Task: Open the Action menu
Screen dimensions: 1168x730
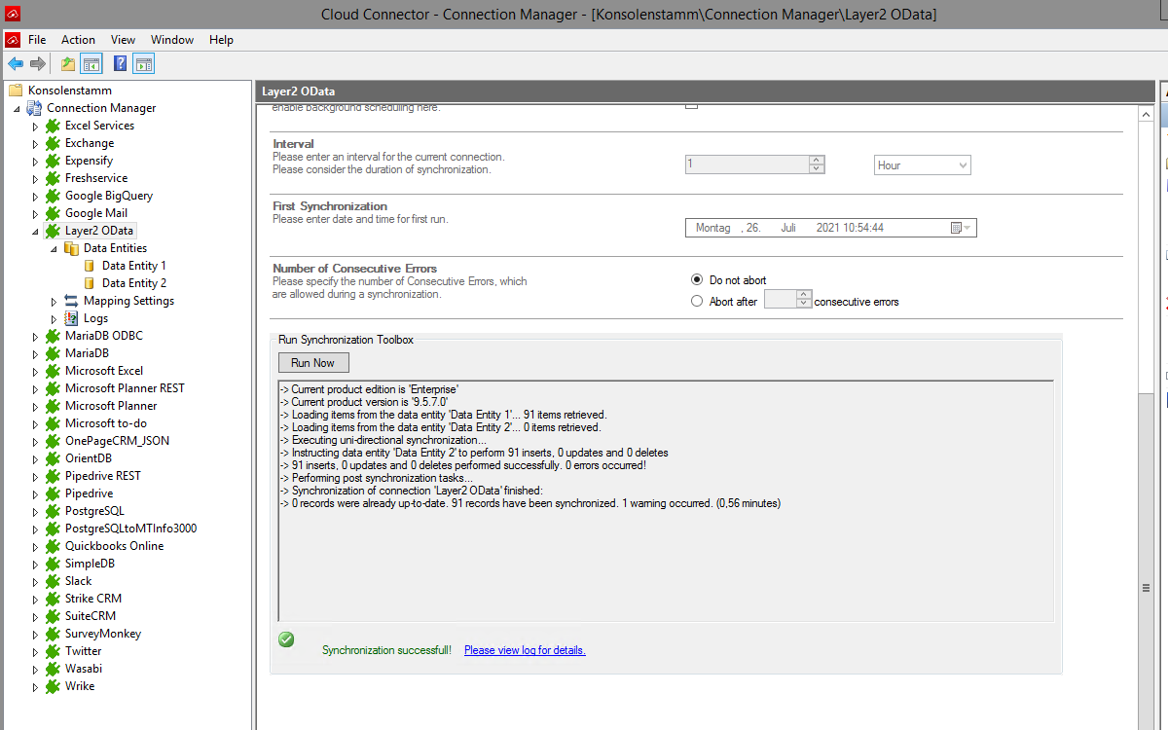Action: (x=78, y=40)
